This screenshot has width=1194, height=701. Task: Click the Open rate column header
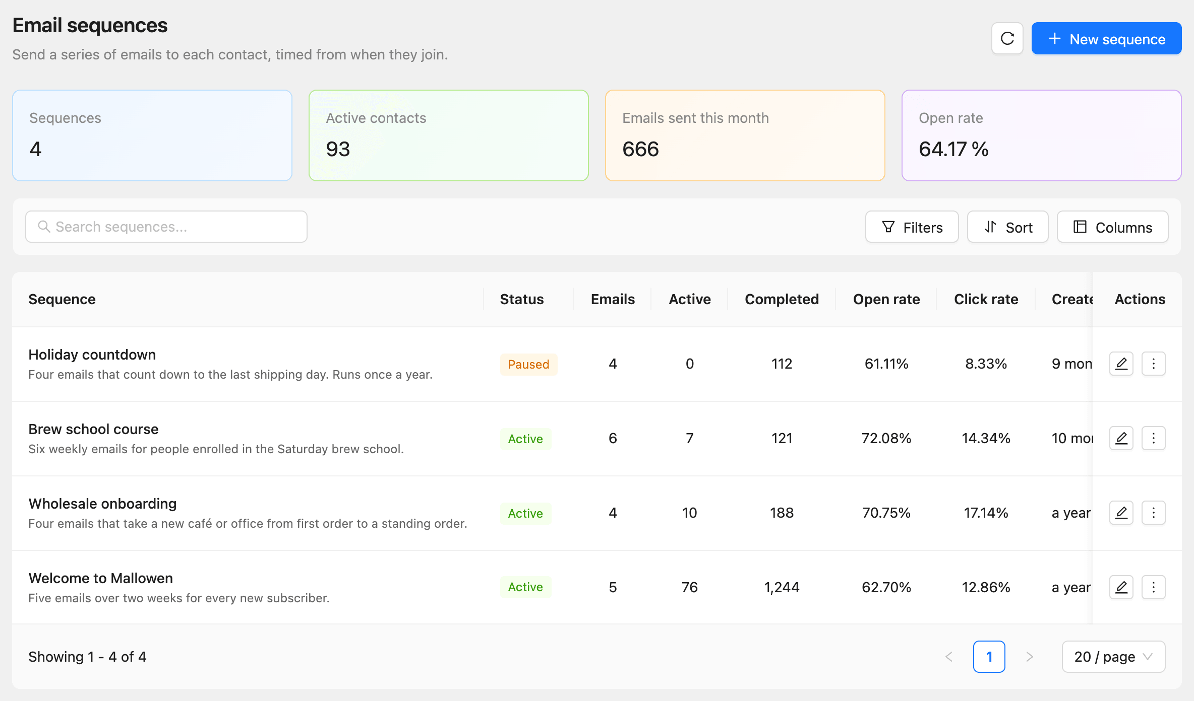click(886, 299)
